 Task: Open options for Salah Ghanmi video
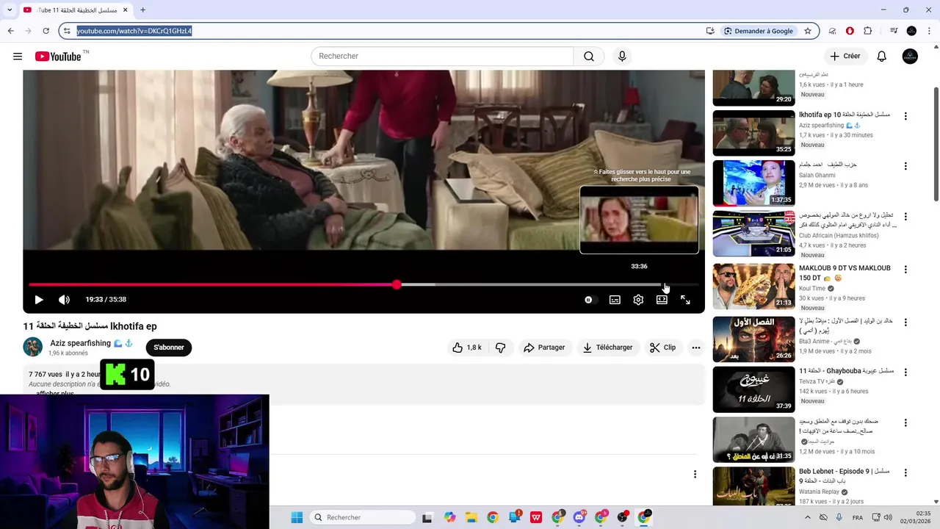pyautogui.click(x=905, y=166)
